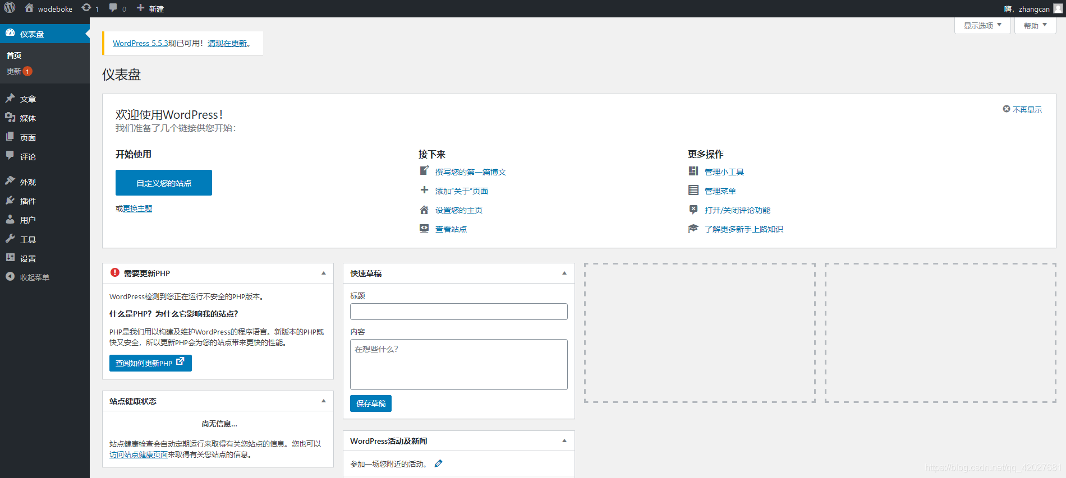This screenshot has width=1066, height=478.
Task: Expand the 帮助 help dropdown
Action: (1035, 25)
